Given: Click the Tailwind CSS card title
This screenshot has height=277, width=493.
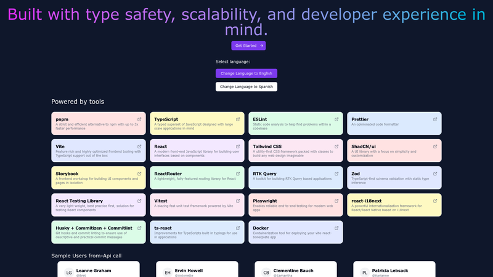Looking at the screenshot, I should pos(267,147).
